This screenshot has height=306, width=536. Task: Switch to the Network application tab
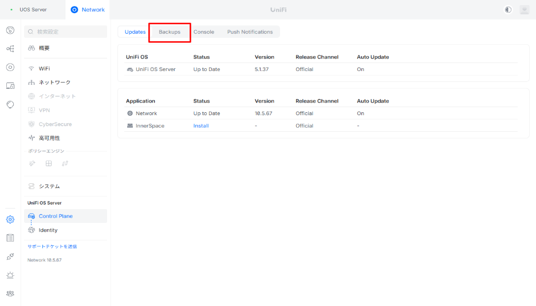pyautogui.click(x=88, y=10)
